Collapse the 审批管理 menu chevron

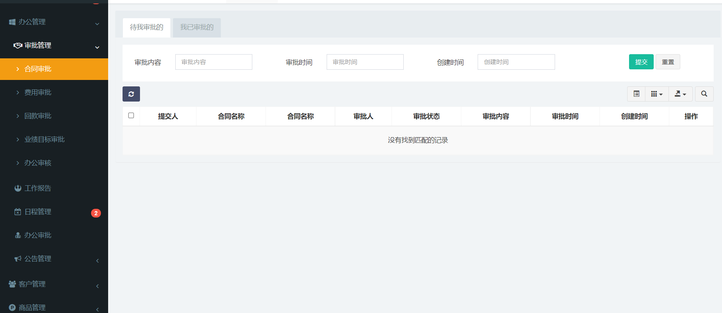point(97,47)
